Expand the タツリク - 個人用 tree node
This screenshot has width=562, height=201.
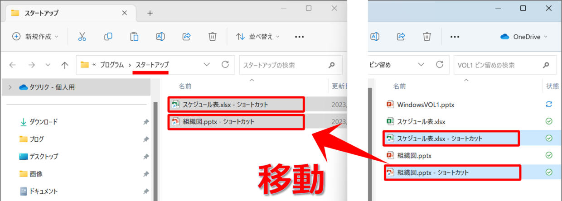tap(10, 87)
